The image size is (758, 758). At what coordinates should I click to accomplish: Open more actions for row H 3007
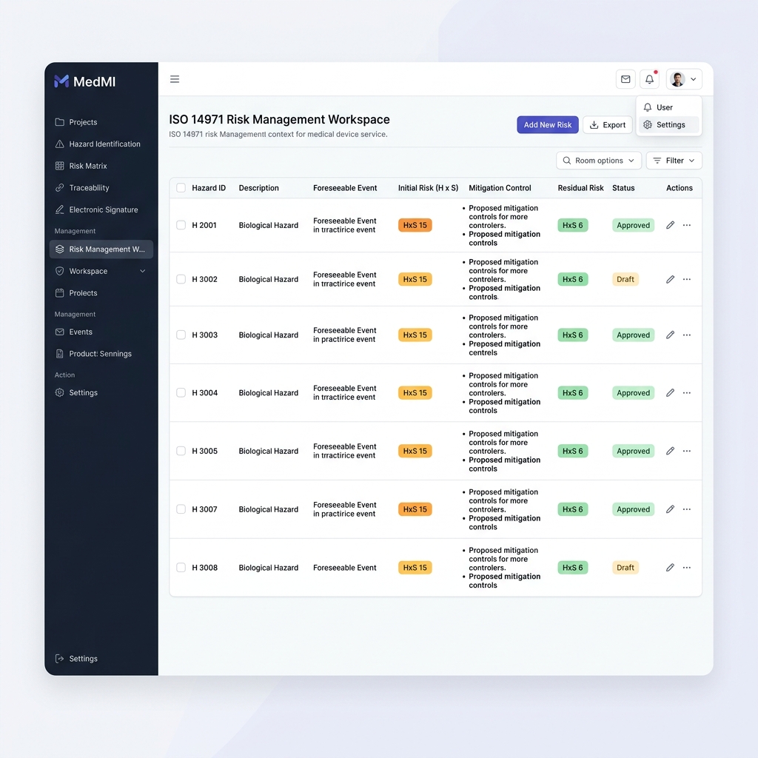687,509
